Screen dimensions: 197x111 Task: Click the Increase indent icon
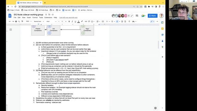pos(125,22)
